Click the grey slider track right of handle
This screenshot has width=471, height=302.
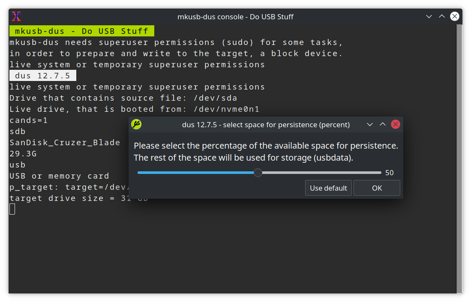coord(321,173)
